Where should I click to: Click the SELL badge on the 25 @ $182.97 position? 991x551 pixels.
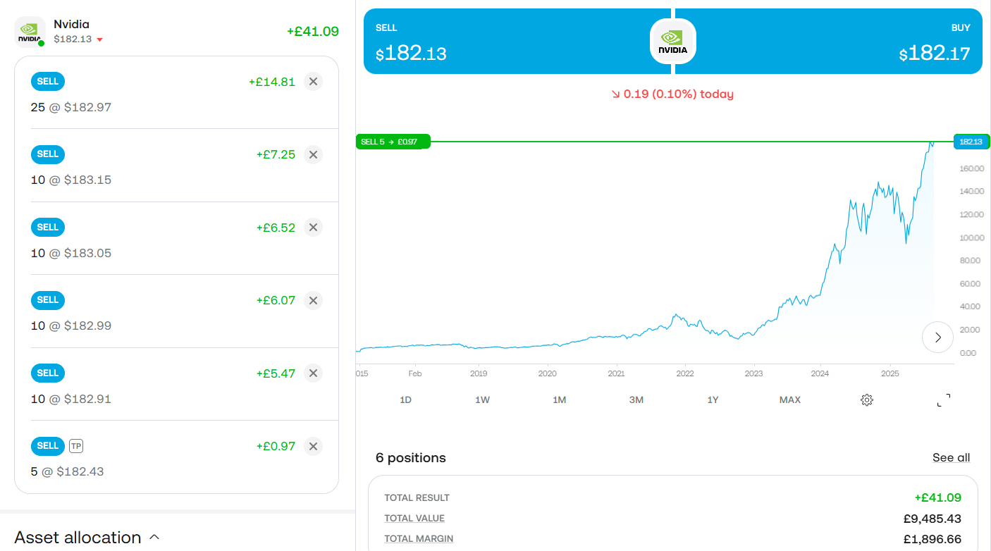[x=48, y=82]
